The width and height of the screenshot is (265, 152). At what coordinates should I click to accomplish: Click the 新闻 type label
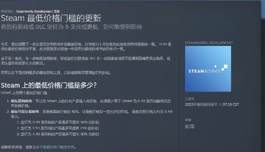tap(189, 127)
